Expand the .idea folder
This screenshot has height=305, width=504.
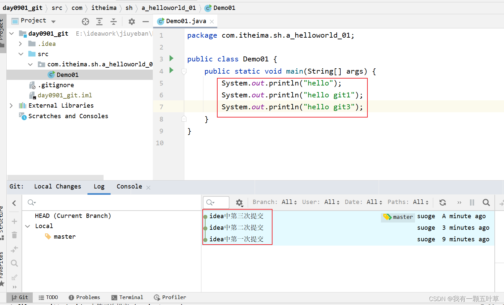pyautogui.click(x=21, y=44)
